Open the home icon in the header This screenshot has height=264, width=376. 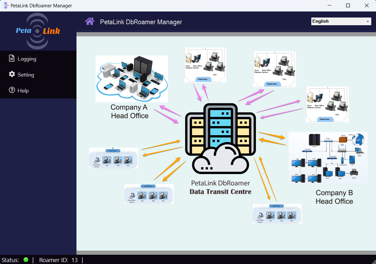click(90, 21)
